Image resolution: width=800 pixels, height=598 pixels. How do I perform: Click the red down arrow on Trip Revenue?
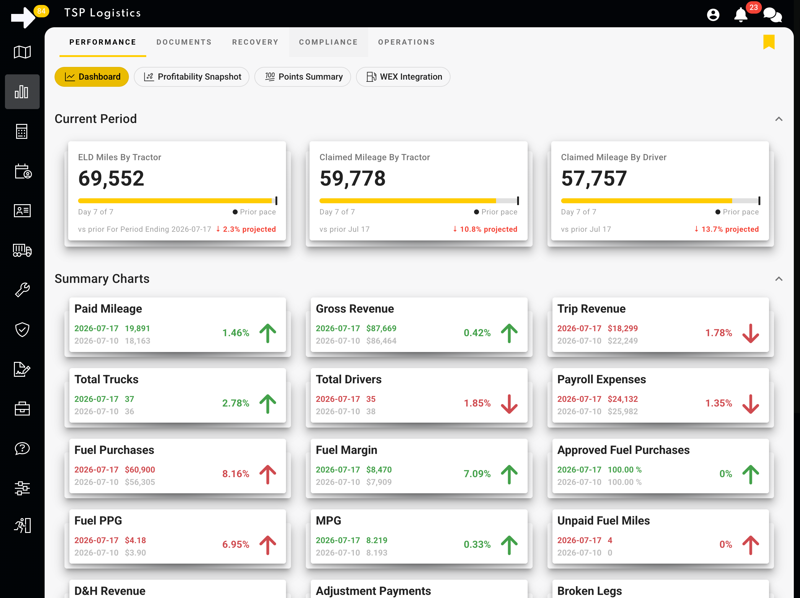tap(750, 333)
